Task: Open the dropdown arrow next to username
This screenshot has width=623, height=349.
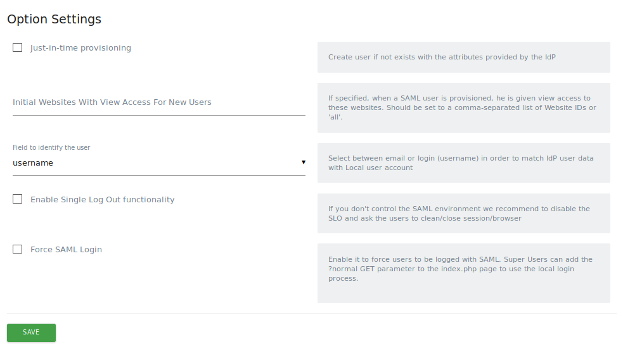Action: 303,162
